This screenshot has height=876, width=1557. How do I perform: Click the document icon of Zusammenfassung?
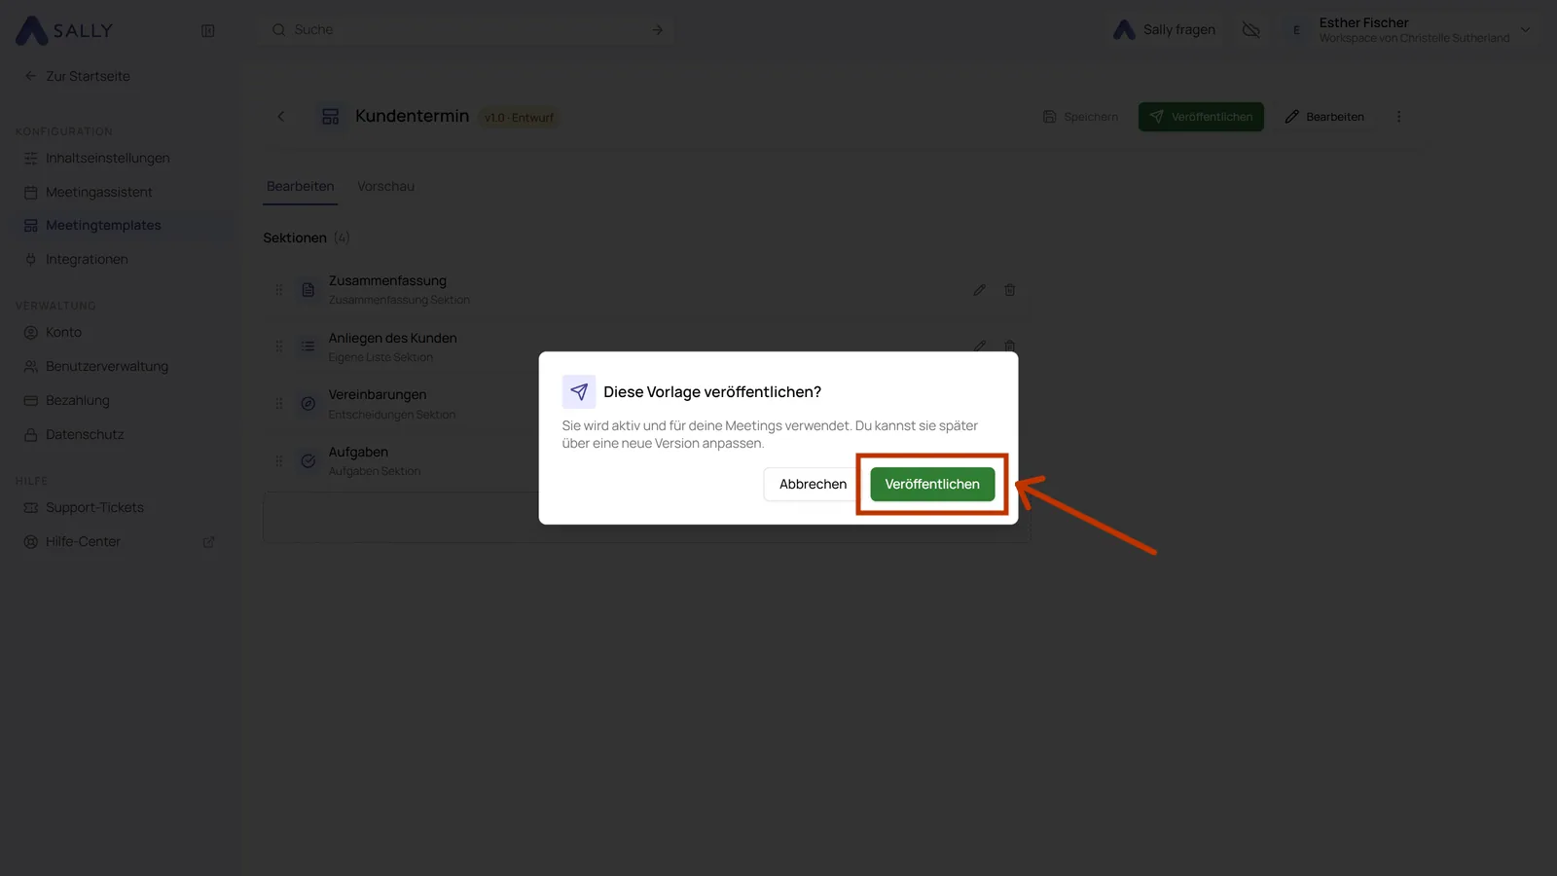point(308,290)
